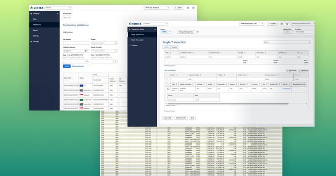Open the Rule ID link in the tax row

pos(286,89)
